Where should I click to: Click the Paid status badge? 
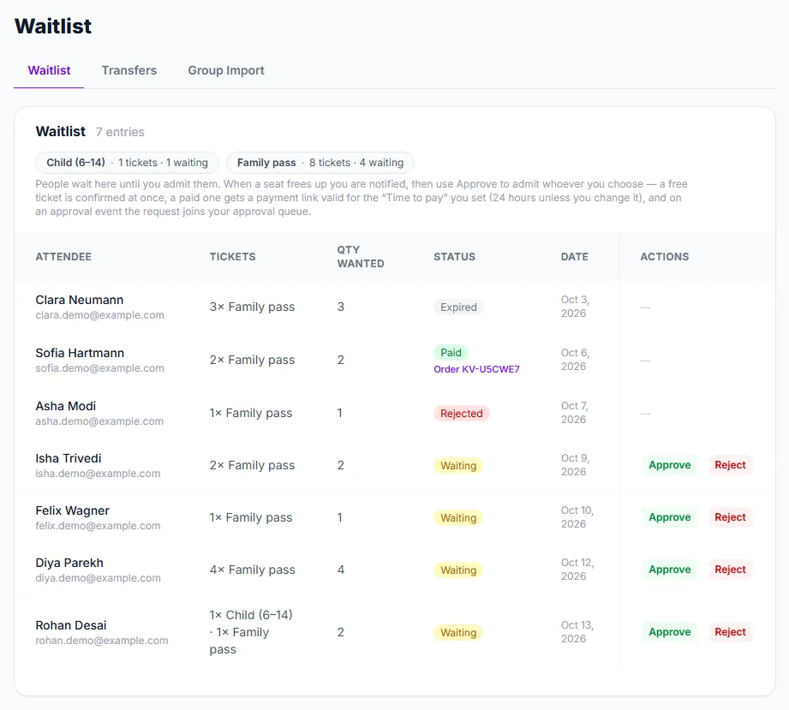[x=451, y=352]
